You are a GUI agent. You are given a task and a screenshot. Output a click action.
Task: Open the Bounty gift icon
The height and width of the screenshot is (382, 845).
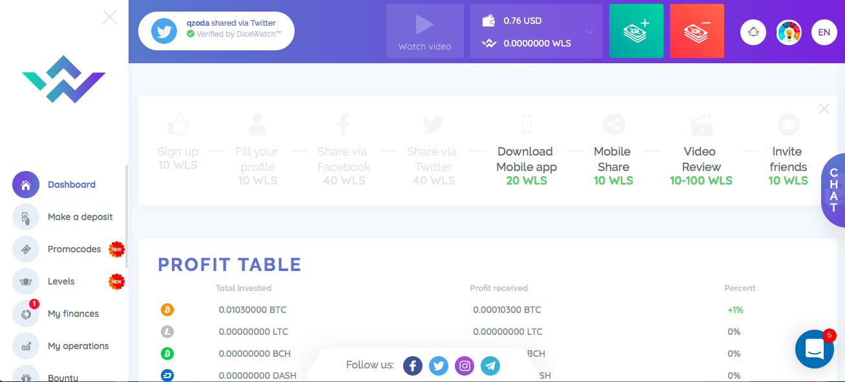point(25,376)
